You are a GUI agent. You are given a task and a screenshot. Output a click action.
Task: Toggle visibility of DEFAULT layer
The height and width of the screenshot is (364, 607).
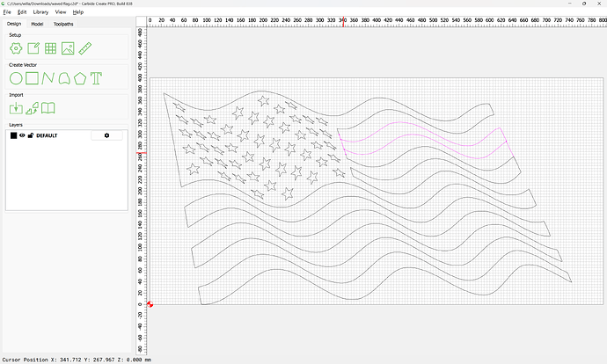(22, 135)
